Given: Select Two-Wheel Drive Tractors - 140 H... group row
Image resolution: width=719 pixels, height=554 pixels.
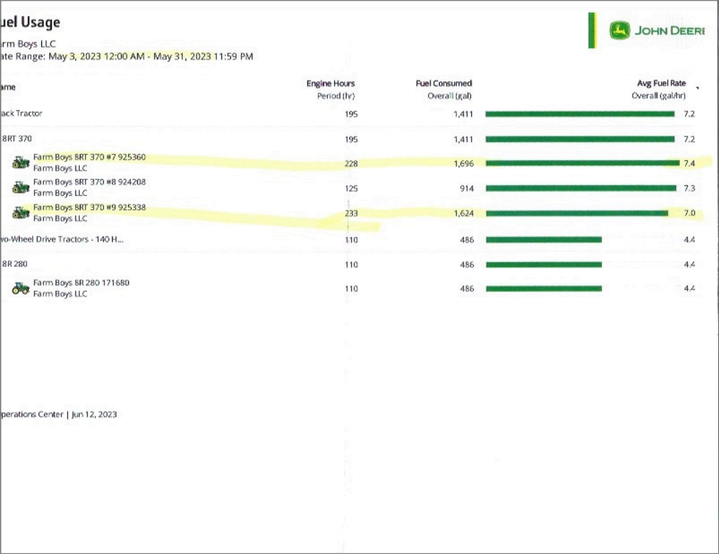Looking at the screenshot, I should click(62, 239).
